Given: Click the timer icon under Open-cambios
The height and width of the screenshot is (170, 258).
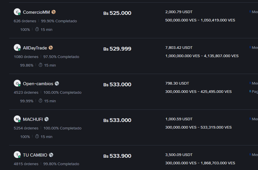Looking at the screenshot, I should point(40,101).
